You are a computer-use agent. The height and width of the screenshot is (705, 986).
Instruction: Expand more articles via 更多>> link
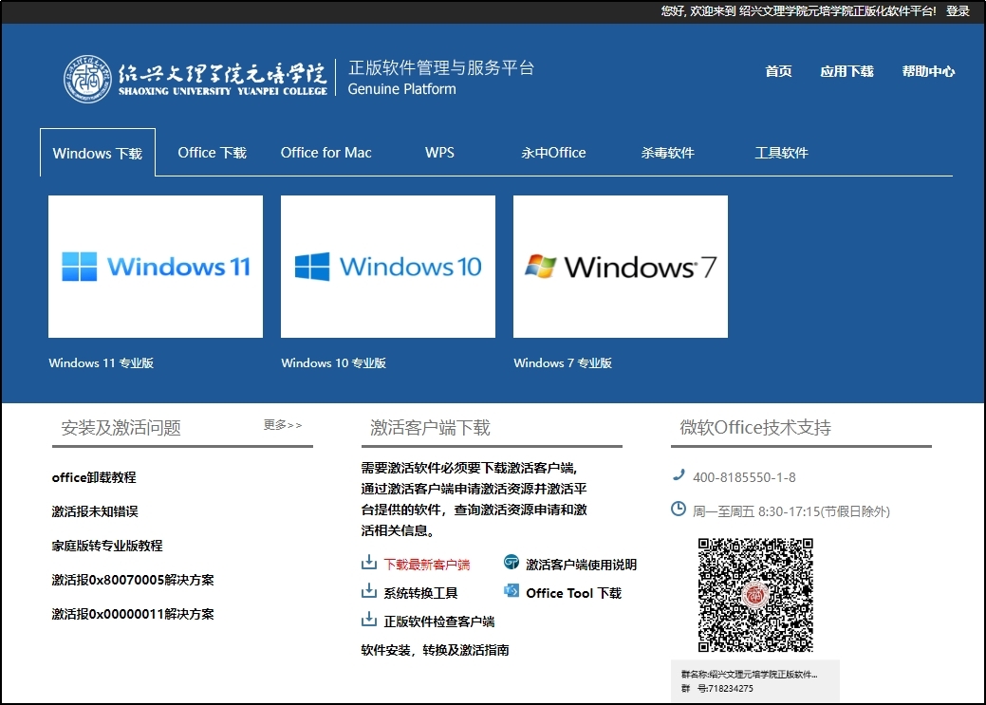tap(283, 425)
